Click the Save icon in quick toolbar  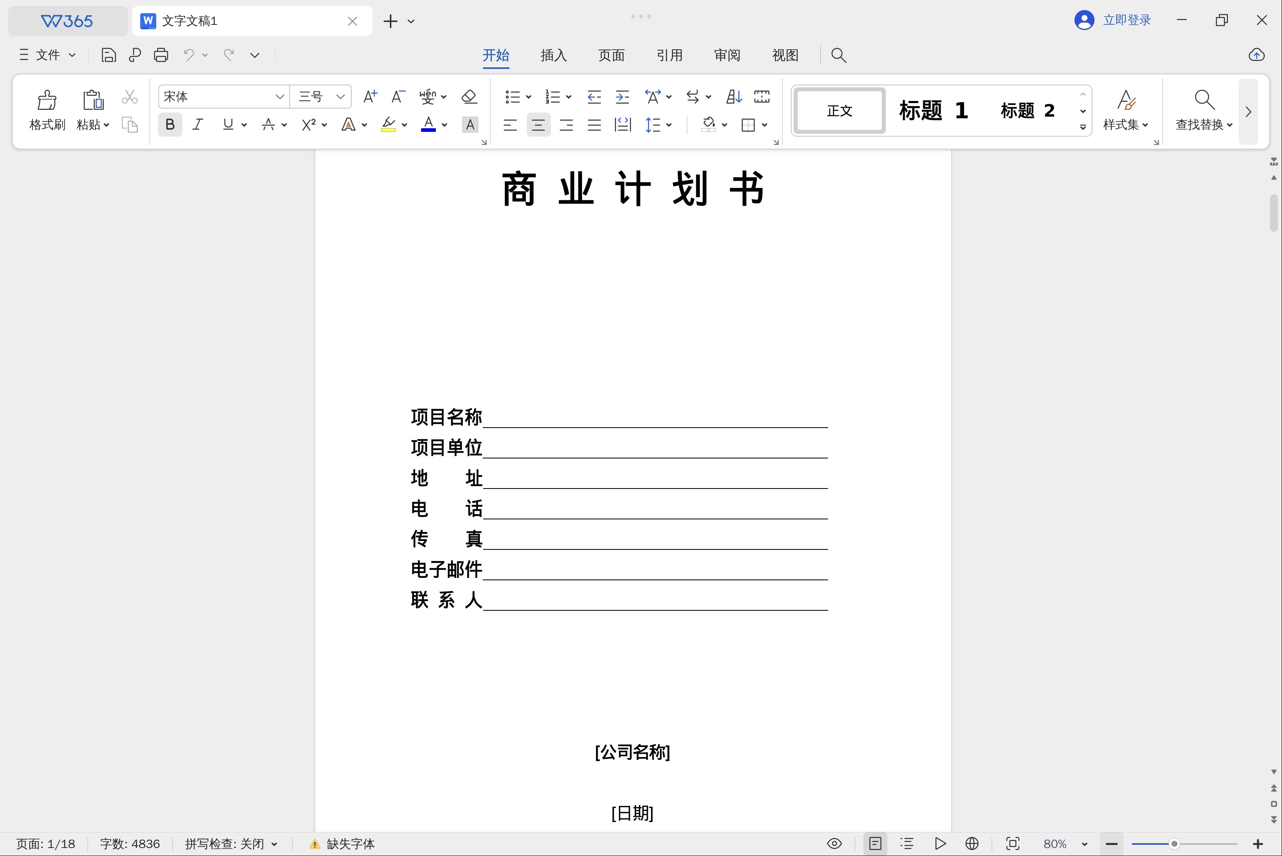click(x=109, y=55)
